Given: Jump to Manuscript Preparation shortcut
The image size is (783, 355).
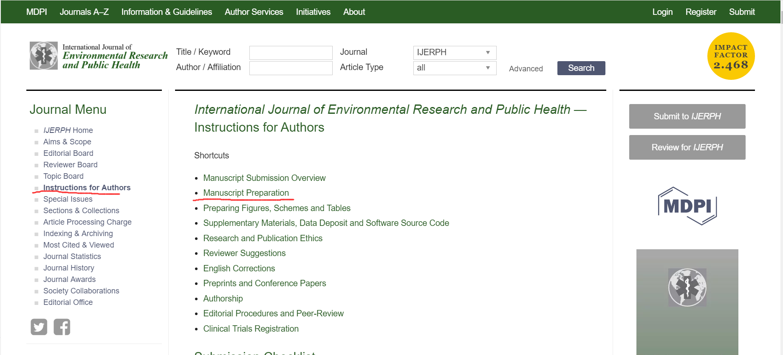Looking at the screenshot, I should [246, 193].
